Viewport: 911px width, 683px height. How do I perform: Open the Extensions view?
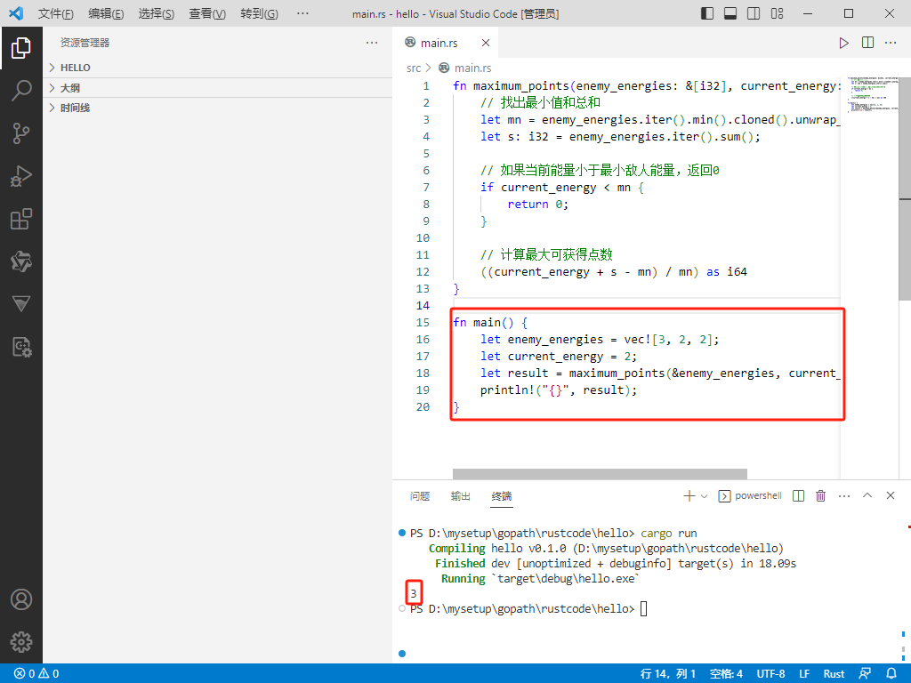pyautogui.click(x=21, y=219)
